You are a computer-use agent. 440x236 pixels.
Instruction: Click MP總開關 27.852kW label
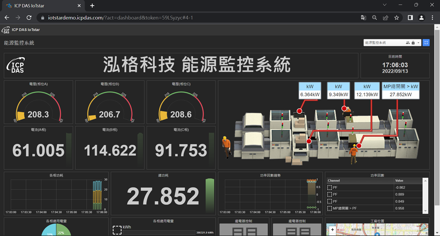click(401, 91)
